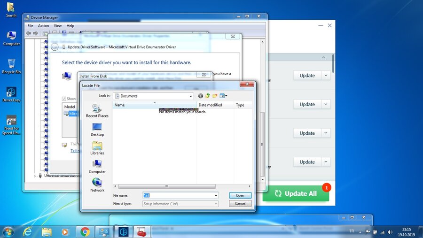Click Device Manager tree scroll-down arrow

[x=263, y=179]
